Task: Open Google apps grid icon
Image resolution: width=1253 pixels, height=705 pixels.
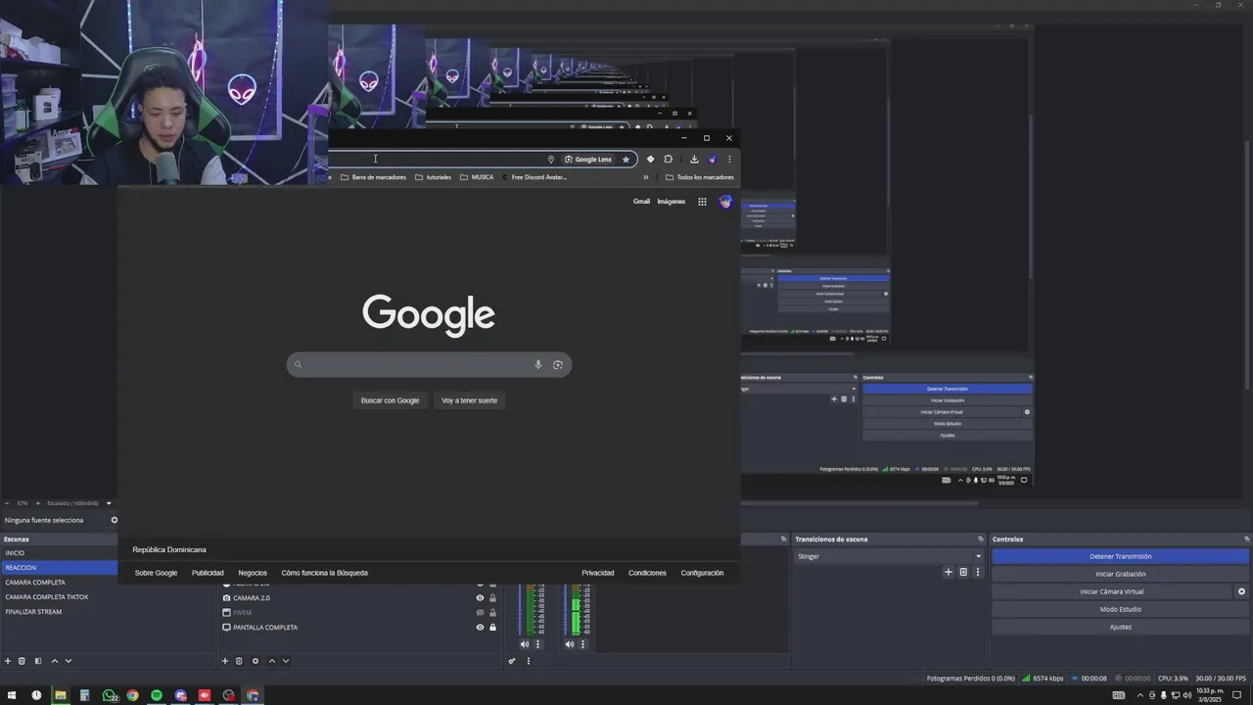Action: coord(702,202)
